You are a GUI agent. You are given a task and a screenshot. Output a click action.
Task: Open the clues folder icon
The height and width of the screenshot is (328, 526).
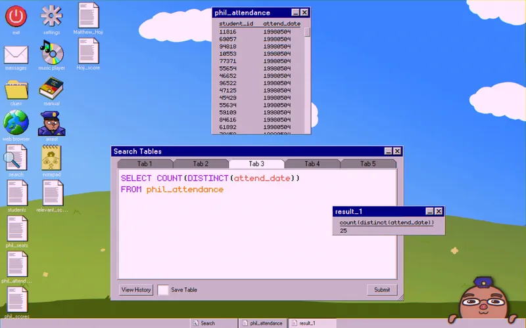pyautogui.click(x=16, y=89)
